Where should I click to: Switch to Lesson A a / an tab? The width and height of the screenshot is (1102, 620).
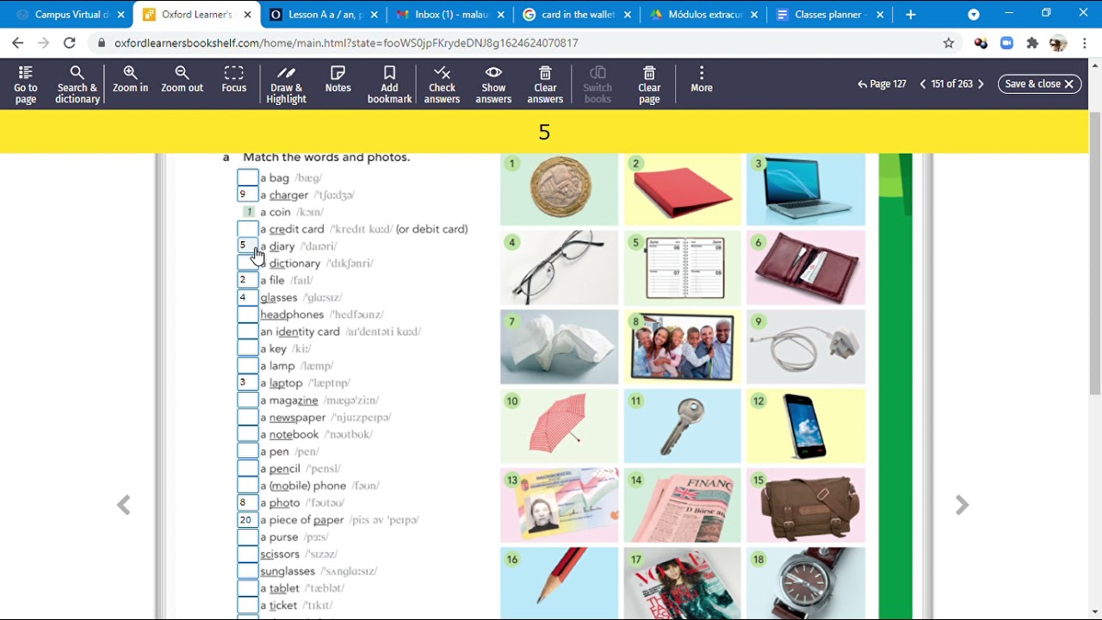point(324,15)
